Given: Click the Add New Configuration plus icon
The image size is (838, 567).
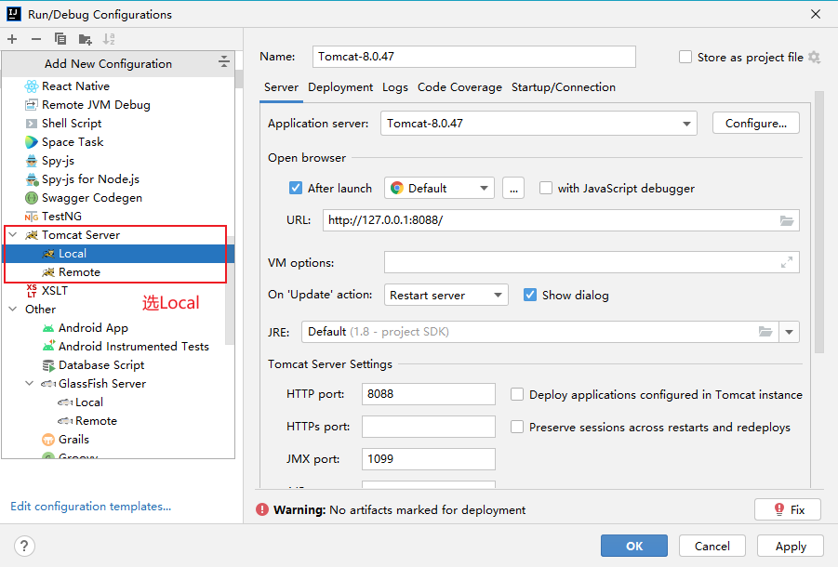Looking at the screenshot, I should click(x=12, y=39).
